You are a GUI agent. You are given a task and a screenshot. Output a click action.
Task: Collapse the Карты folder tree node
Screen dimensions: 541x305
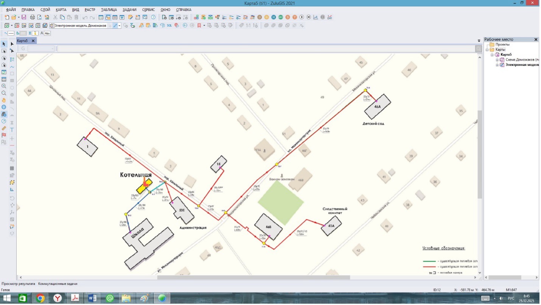point(488,50)
